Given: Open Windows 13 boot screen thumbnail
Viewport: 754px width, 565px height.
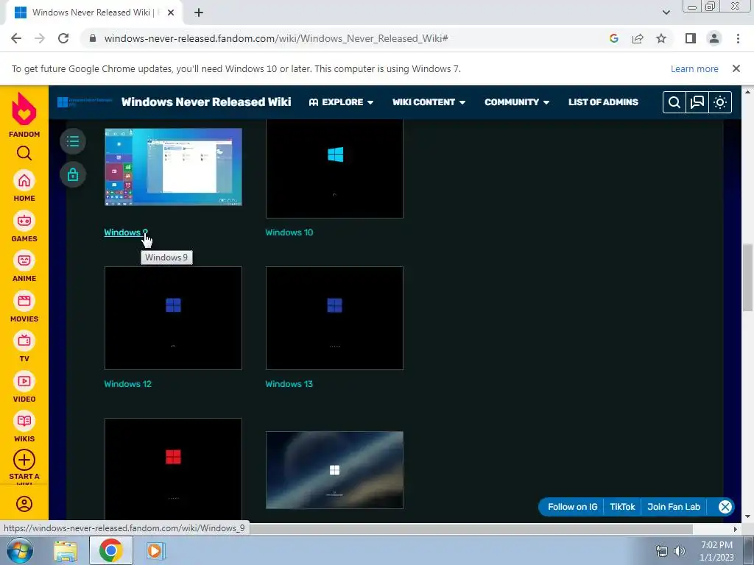Looking at the screenshot, I should [x=334, y=318].
